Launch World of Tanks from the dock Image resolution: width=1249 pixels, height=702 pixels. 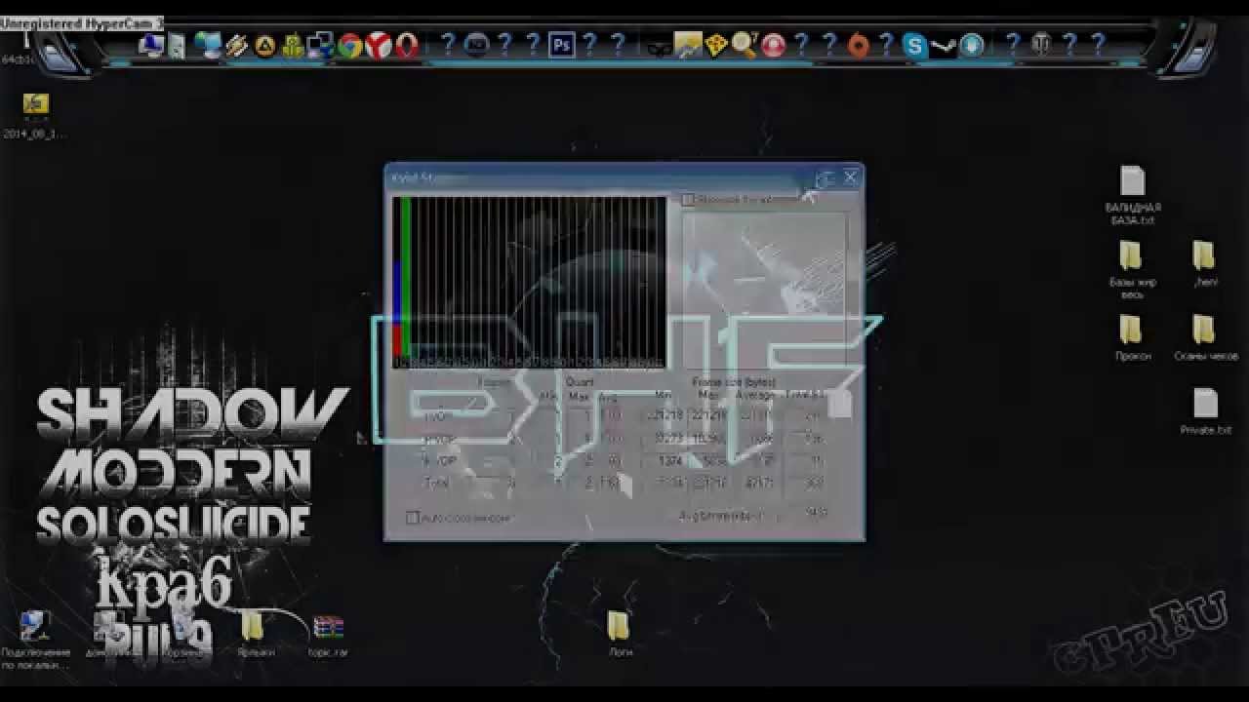pos(1041,45)
